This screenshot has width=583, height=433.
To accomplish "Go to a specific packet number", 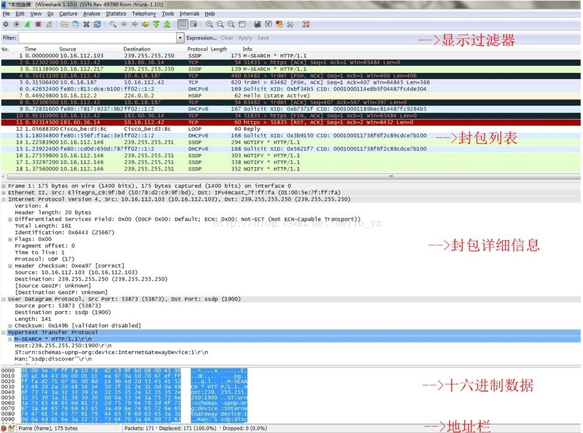I will click(145, 24).
